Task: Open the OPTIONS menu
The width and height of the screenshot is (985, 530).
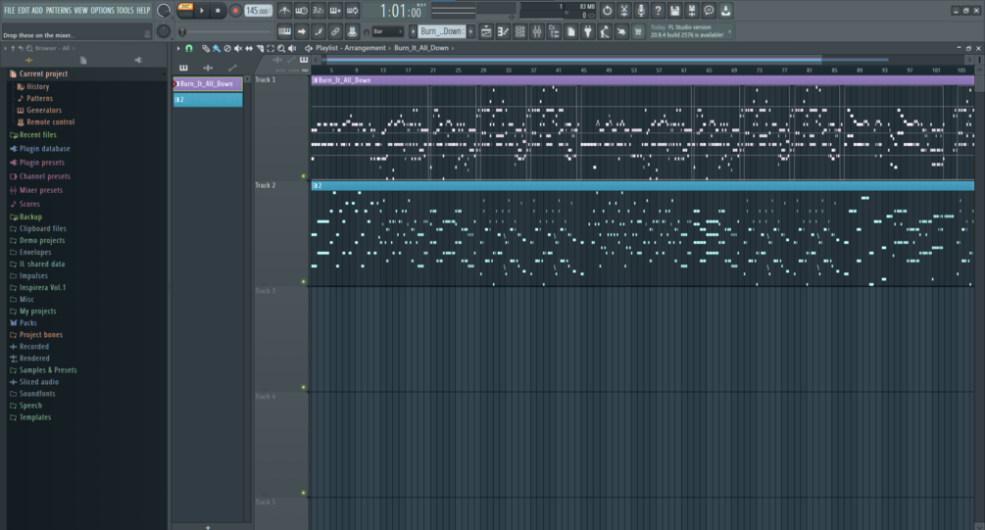Action: 102,10
